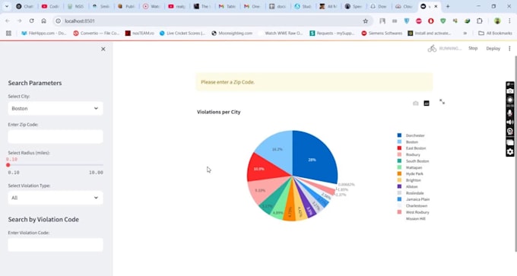The image size is (517, 276).
Task: Open the browser extensions puzzle icon
Action: click(x=480, y=21)
